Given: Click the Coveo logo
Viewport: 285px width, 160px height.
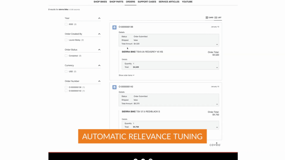Looking at the screenshot, I should [x=215, y=144].
